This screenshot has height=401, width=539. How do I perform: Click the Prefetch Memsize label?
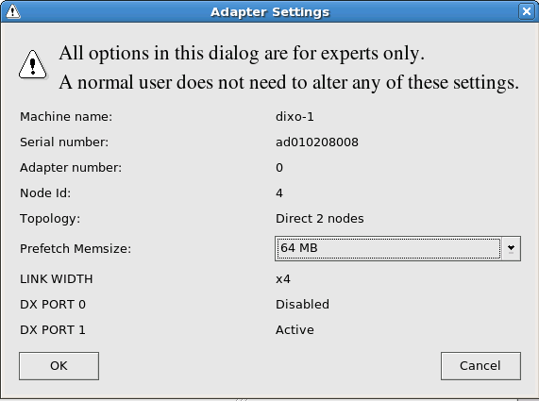pos(76,248)
